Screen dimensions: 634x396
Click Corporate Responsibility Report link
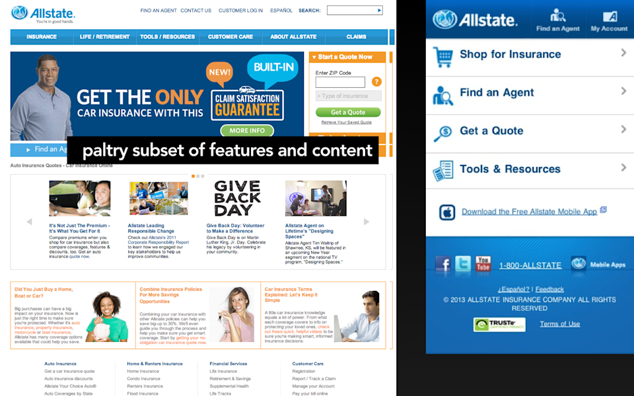click(x=158, y=242)
